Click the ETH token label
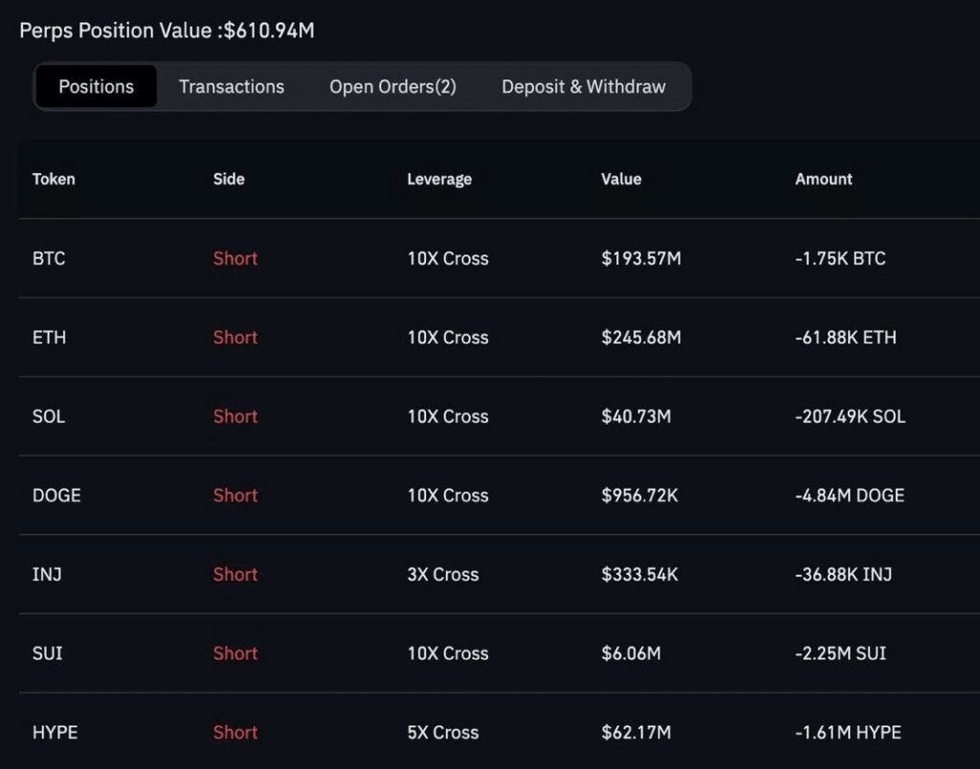Screen dimensions: 980x769 point(48,338)
